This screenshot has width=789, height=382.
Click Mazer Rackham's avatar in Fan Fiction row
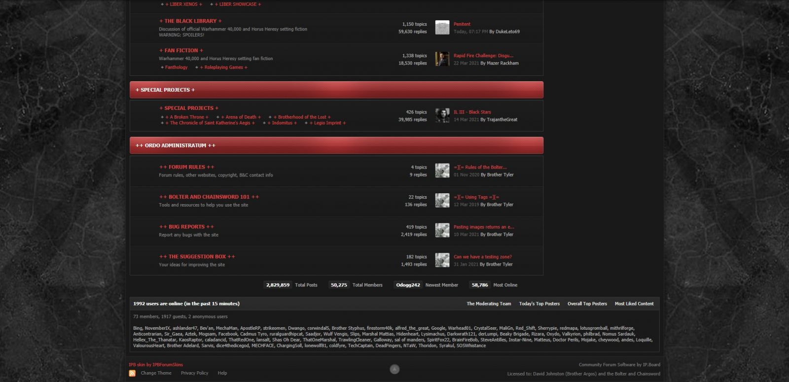(x=442, y=59)
